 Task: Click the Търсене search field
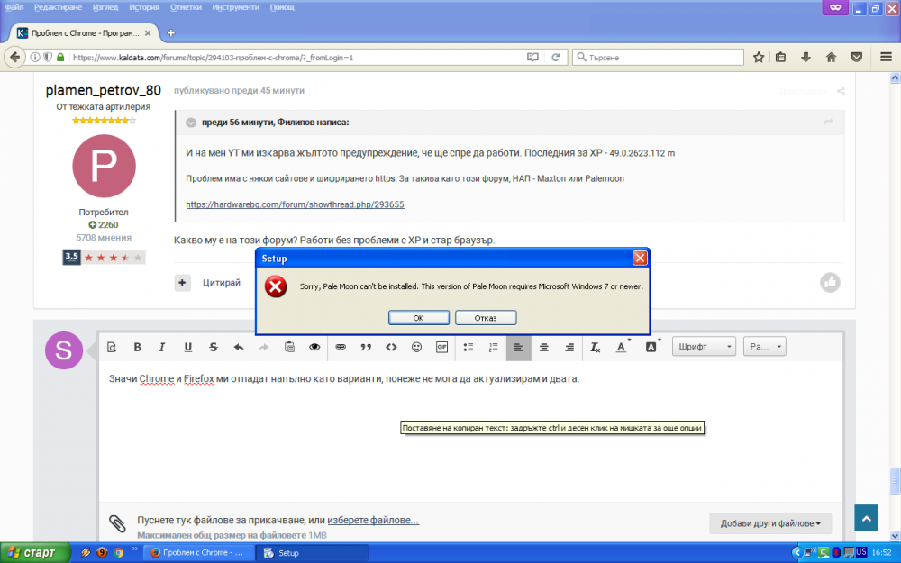[x=658, y=57]
